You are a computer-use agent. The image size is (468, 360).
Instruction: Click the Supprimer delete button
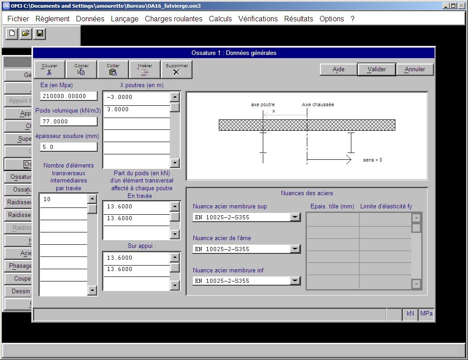pyautogui.click(x=177, y=69)
